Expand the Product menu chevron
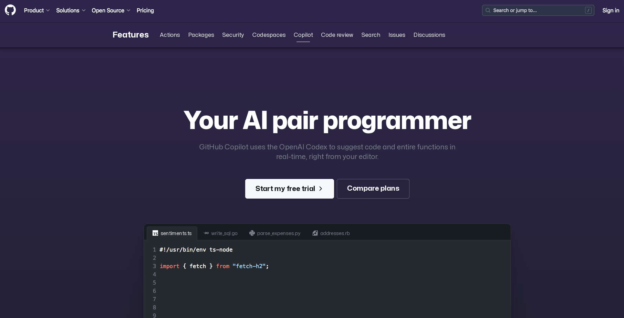This screenshot has height=318, width=624. [48, 10]
